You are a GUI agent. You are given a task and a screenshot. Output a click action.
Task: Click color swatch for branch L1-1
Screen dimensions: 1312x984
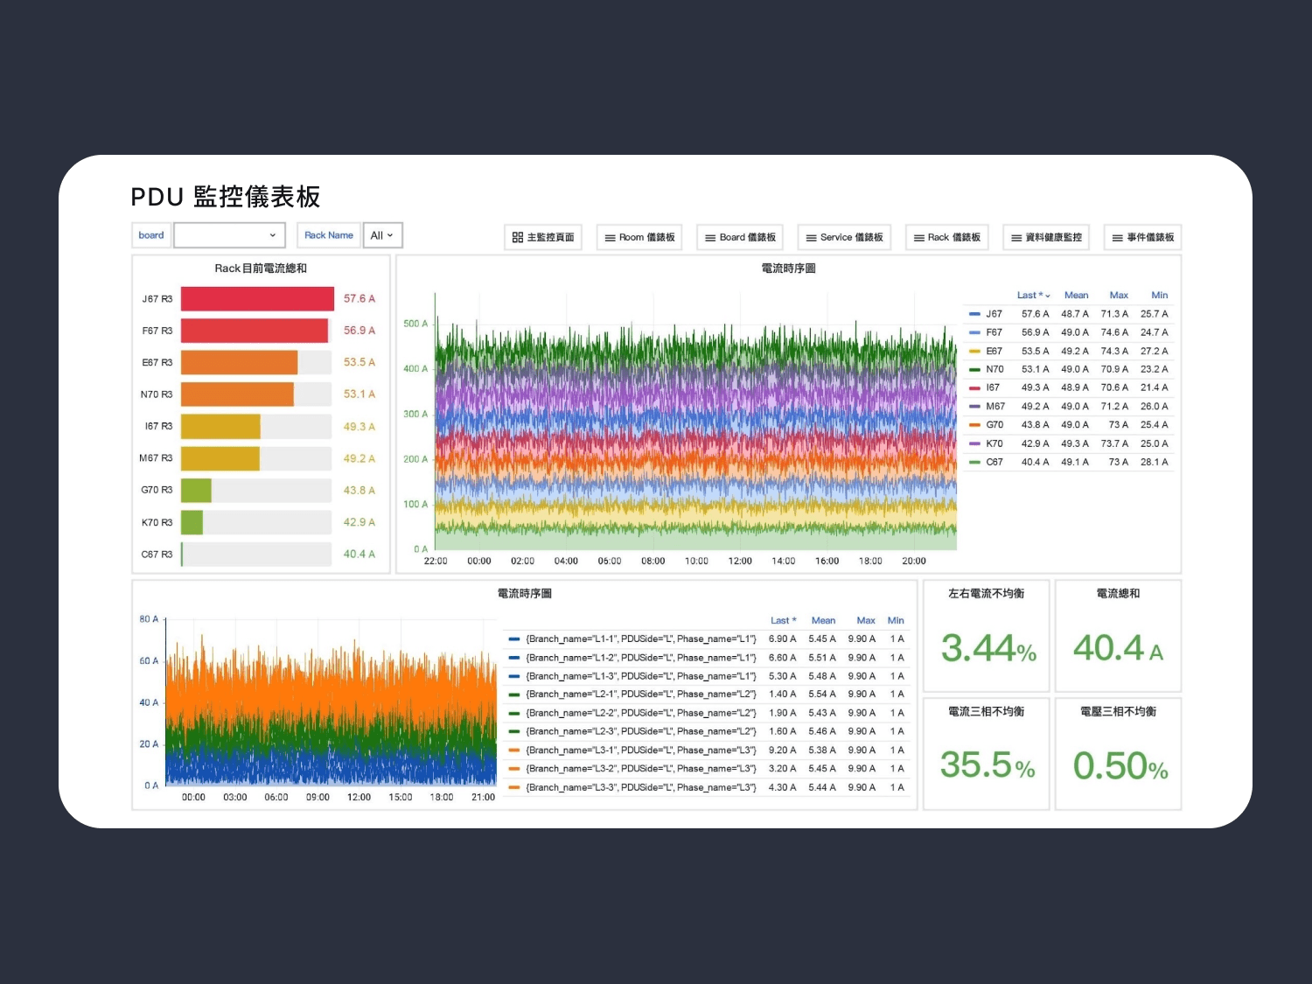514,639
